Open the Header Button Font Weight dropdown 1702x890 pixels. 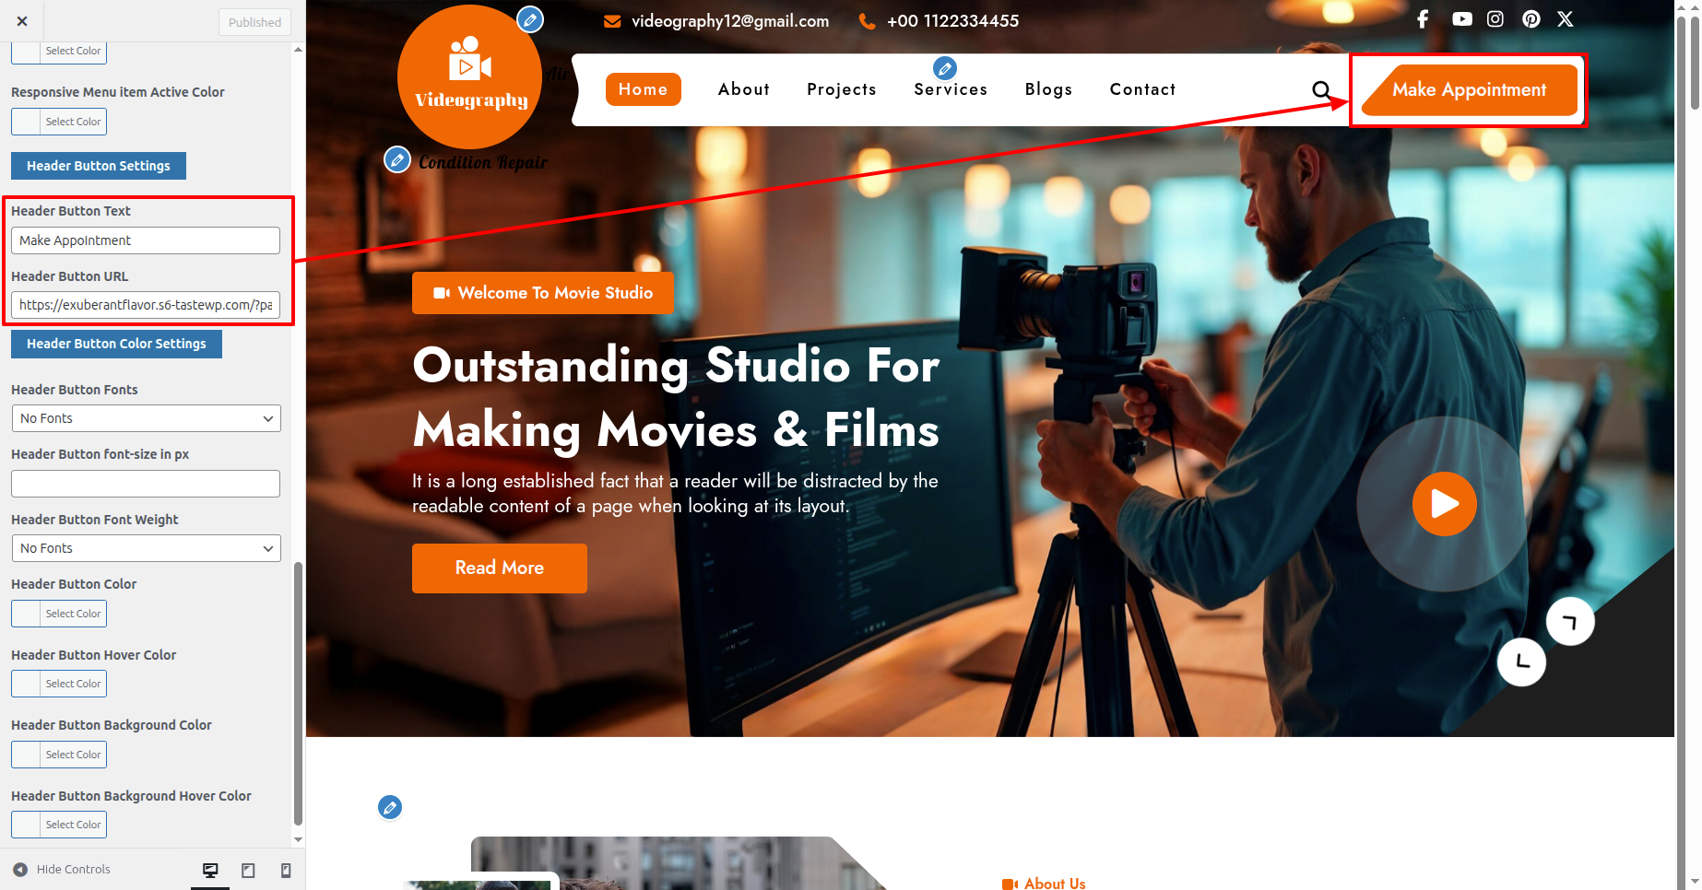click(x=146, y=548)
